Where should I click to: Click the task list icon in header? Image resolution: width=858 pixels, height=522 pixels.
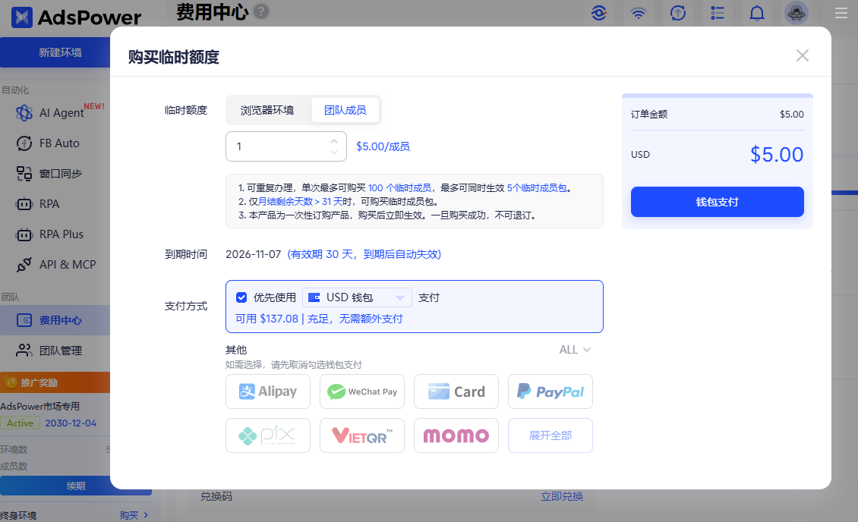718,13
